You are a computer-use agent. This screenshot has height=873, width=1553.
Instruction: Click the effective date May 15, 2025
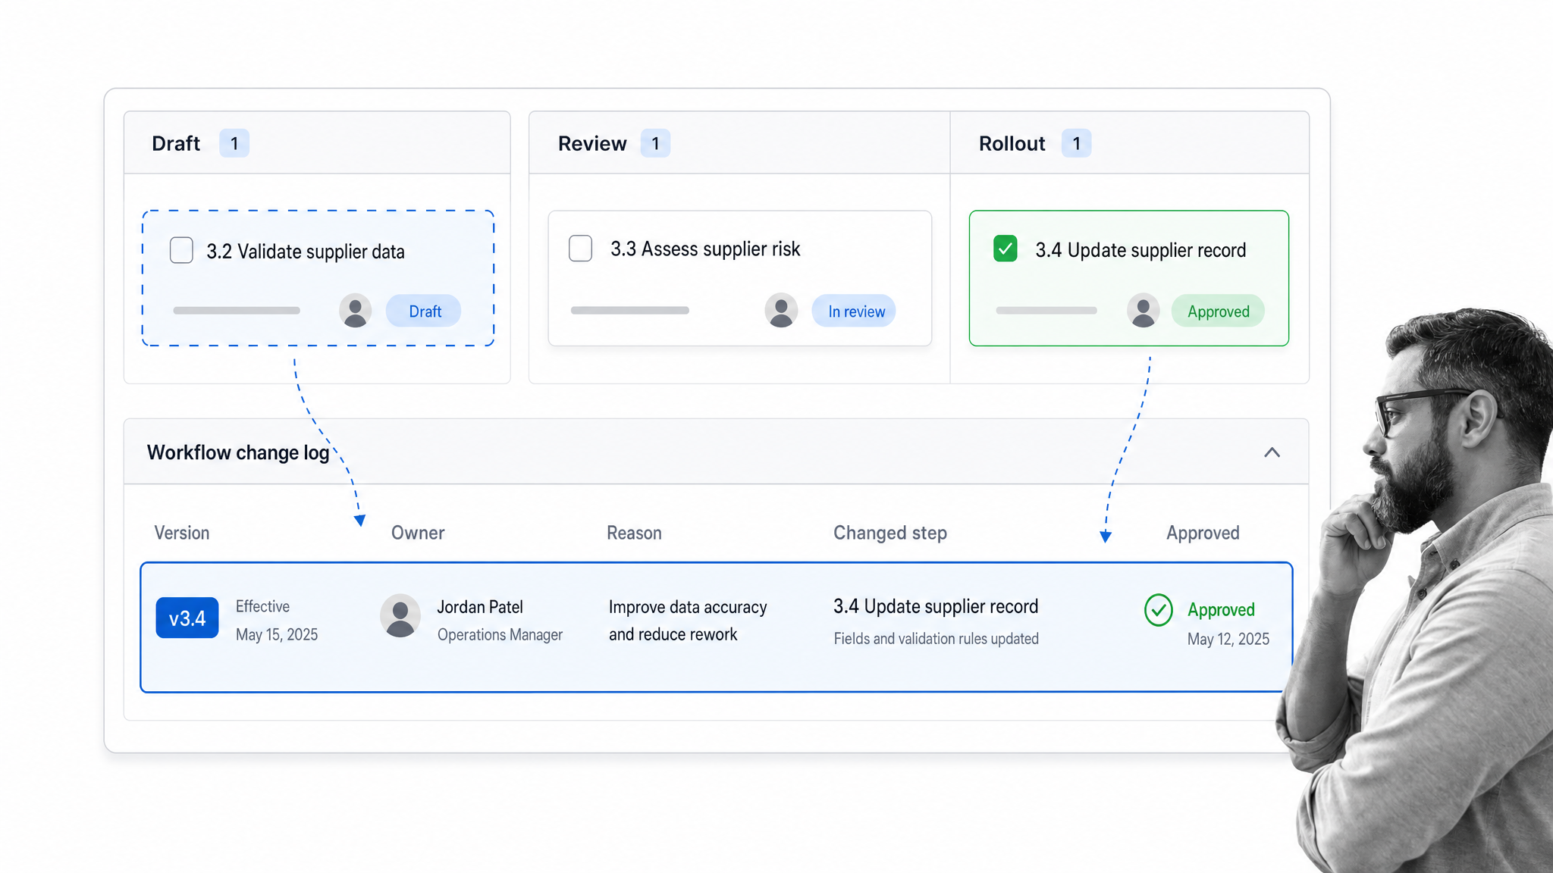[x=277, y=634]
